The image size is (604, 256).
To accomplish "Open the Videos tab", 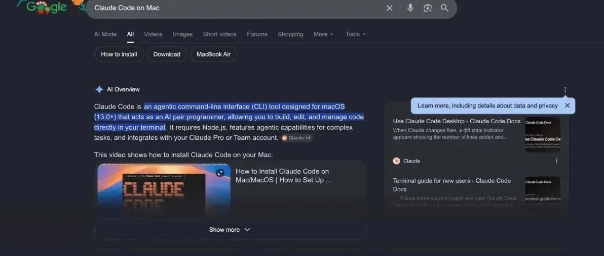I will 154,34.
